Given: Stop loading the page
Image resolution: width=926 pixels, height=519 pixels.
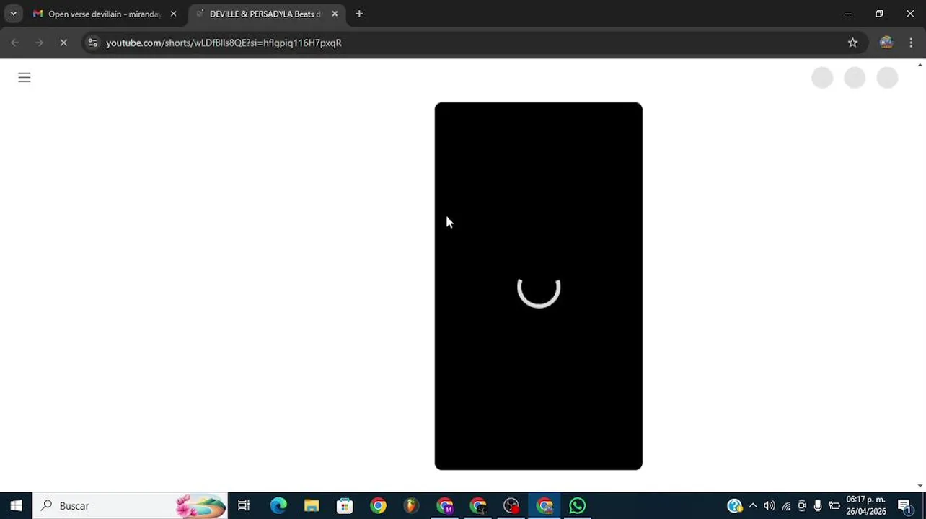Looking at the screenshot, I should point(63,43).
